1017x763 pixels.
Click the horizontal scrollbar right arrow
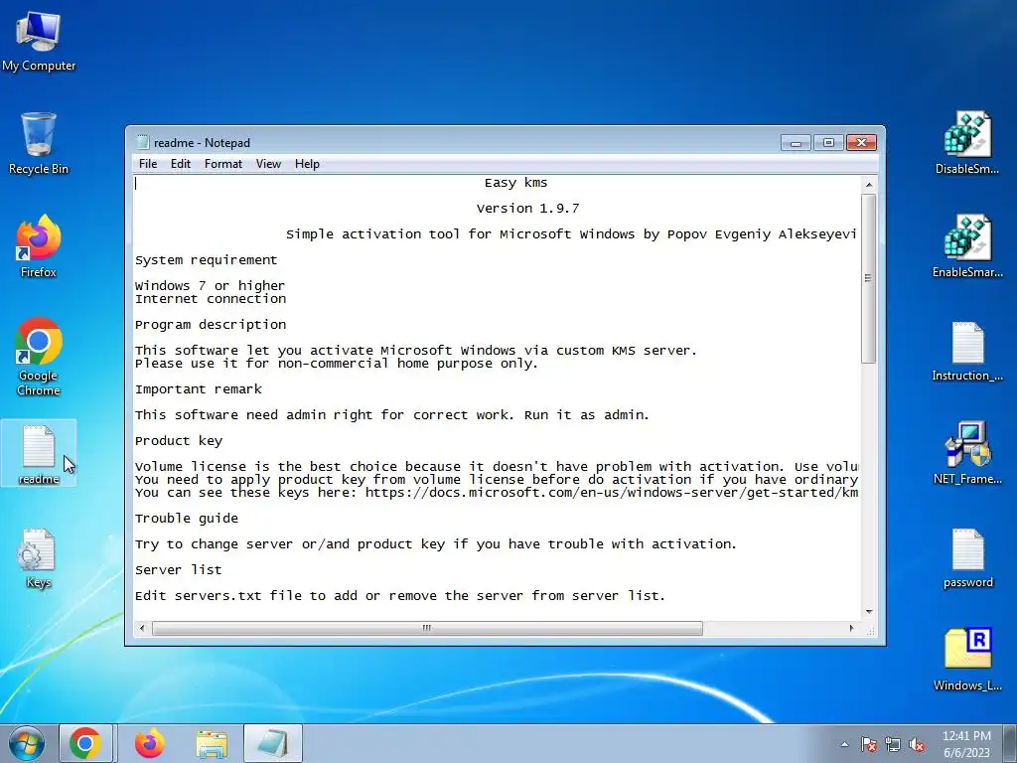click(851, 628)
